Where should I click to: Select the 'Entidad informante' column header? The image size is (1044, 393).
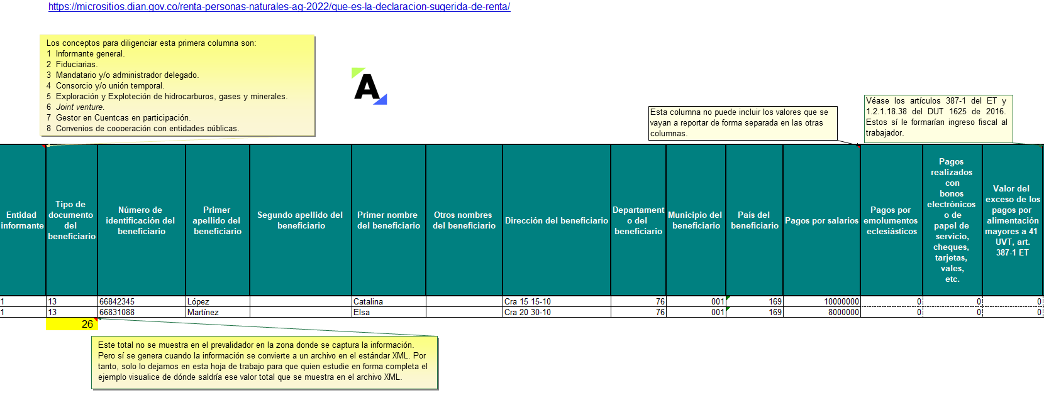pos(23,220)
